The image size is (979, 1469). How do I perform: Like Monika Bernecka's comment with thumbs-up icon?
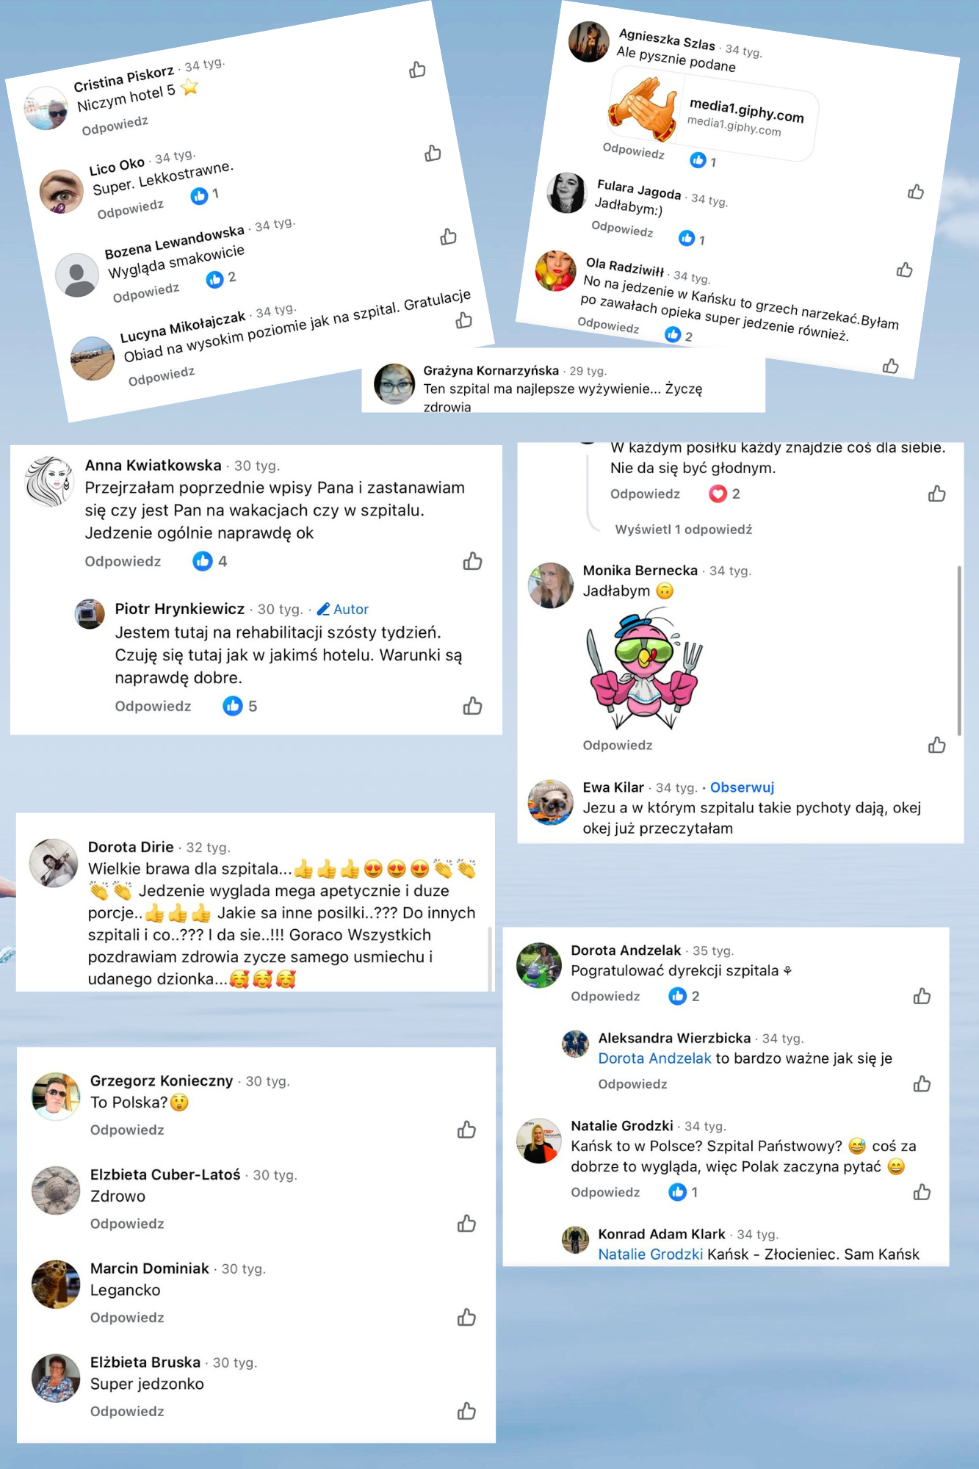936,746
